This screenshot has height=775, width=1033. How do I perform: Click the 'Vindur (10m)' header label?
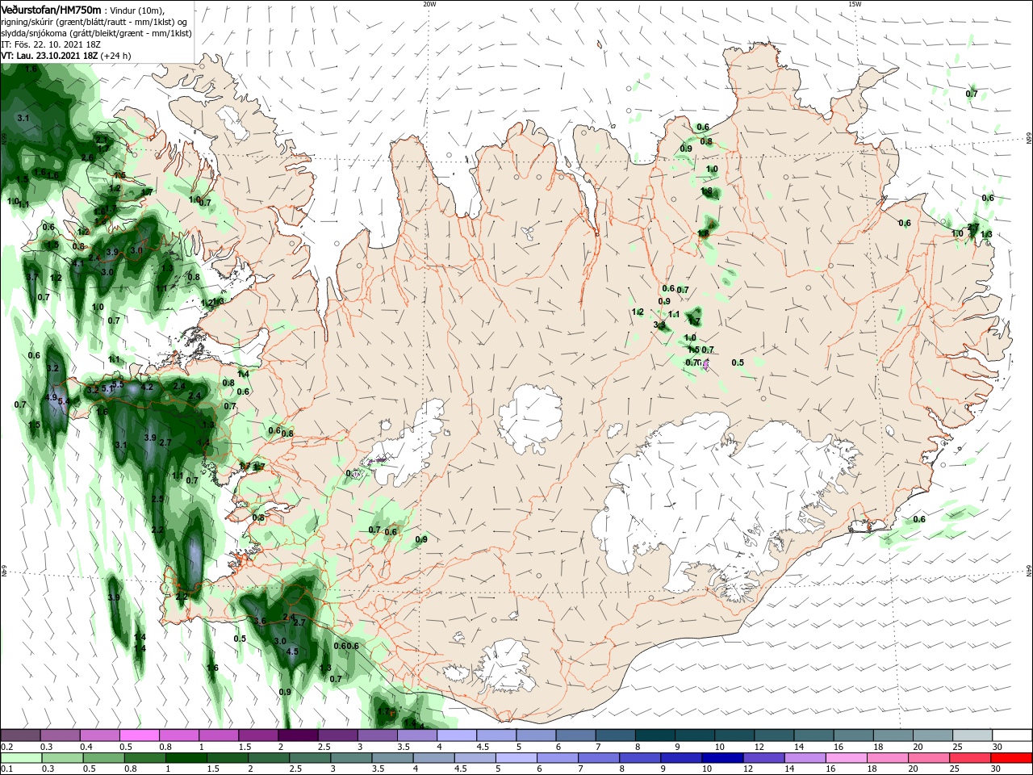138,10
